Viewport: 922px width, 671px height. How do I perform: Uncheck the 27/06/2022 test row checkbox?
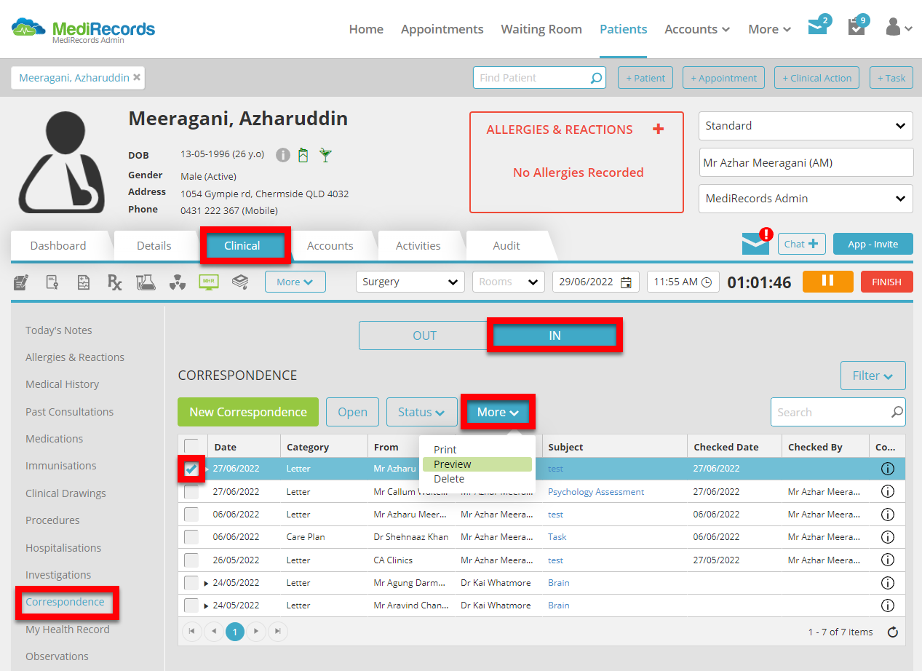[x=191, y=469]
